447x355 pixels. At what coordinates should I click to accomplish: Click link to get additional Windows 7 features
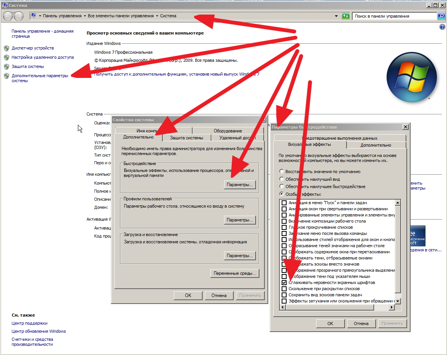177,74
